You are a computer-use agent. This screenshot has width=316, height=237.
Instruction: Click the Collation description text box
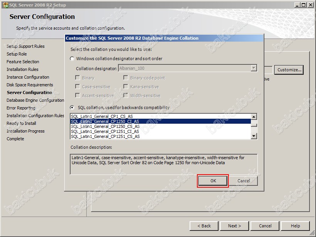coord(164,164)
